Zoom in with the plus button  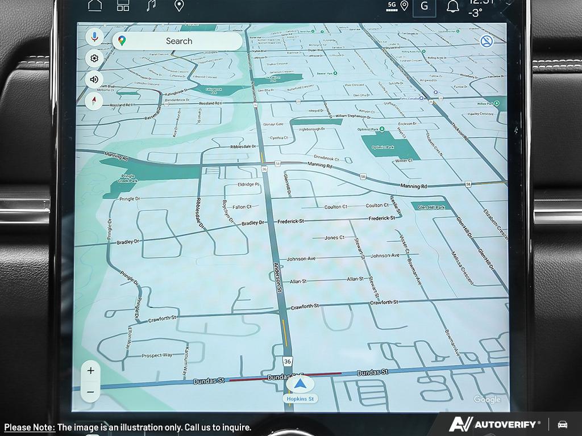(x=90, y=371)
